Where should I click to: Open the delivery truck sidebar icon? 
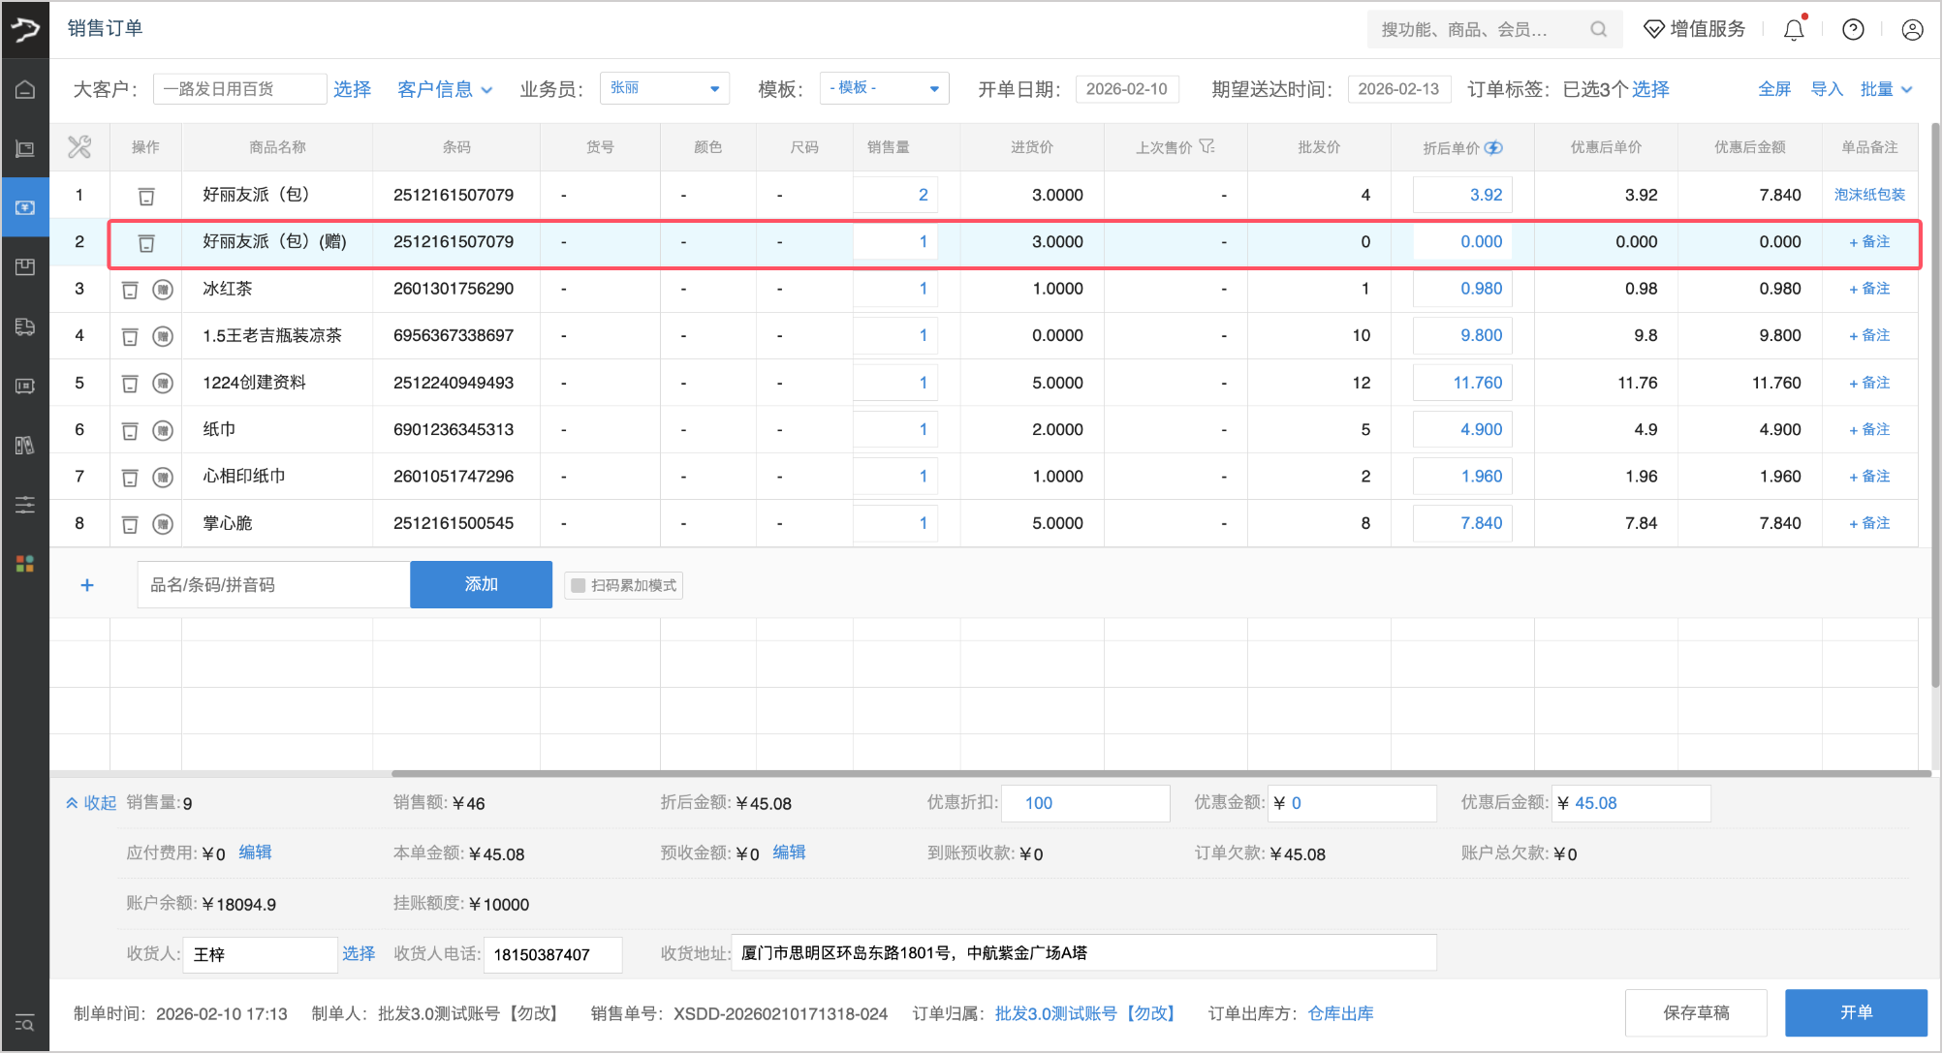tap(25, 326)
